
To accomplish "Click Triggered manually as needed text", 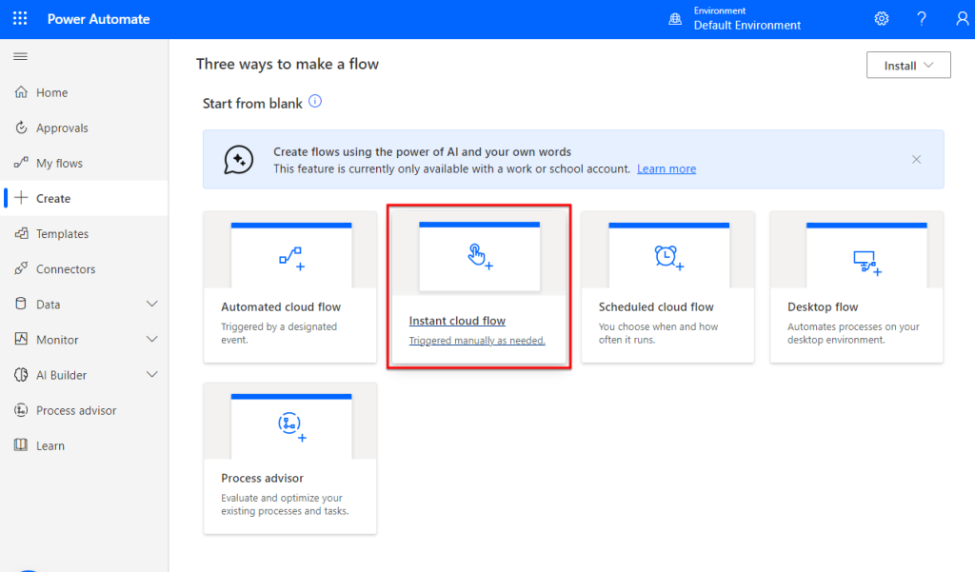I will point(477,341).
